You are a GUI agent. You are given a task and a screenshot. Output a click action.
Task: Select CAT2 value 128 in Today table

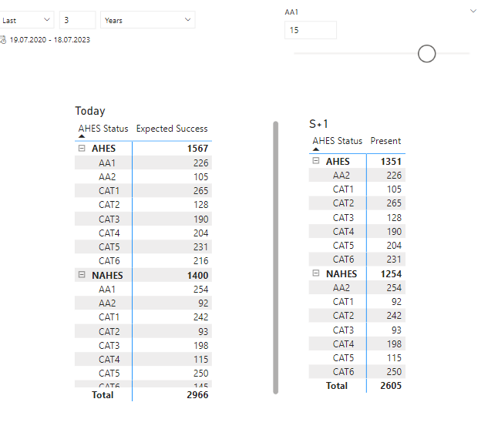200,205
